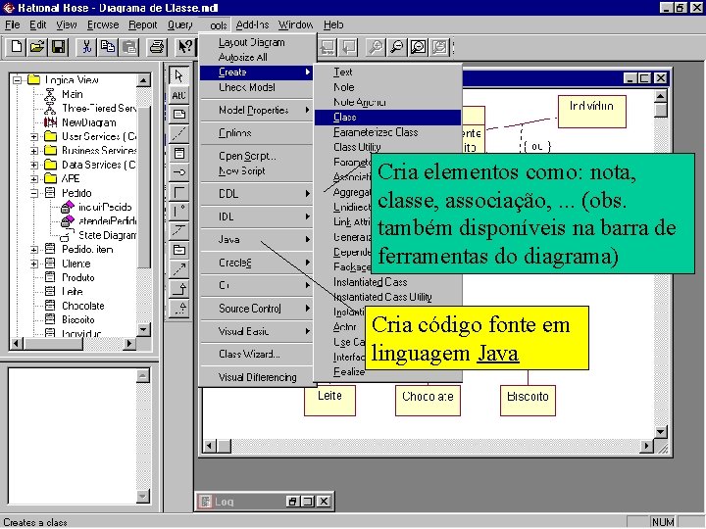Image resolution: width=706 pixels, height=529 pixels.
Task: Expand the Data Services folder
Action: pos(34,165)
